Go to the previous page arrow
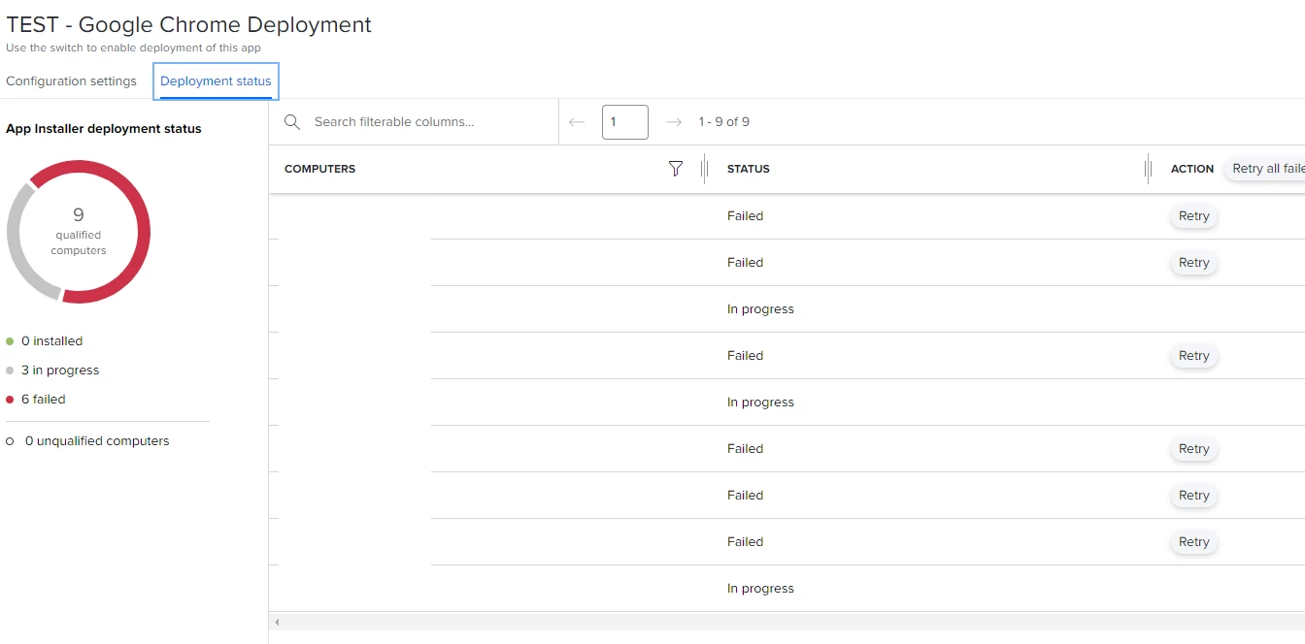The width and height of the screenshot is (1305, 644). pyautogui.click(x=577, y=122)
